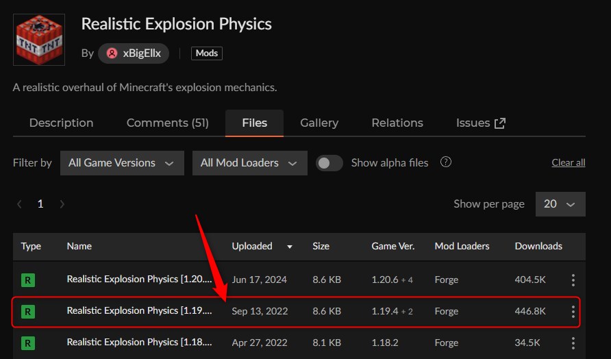Go to the next page arrow
Viewport: 611px width, 359px height.
[62, 204]
